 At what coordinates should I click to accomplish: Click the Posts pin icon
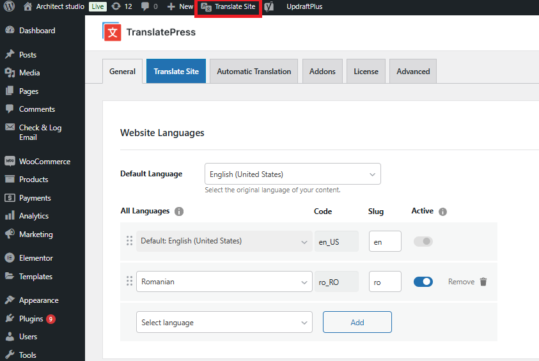click(x=10, y=54)
